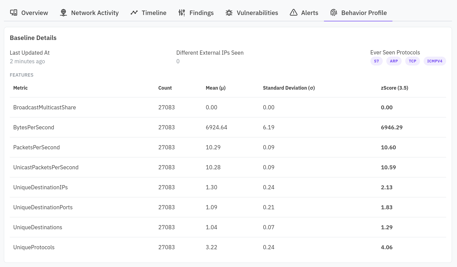This screenshot has height=267, width=457.
Task: Select the UniqueDestinationPorts metric name
Action: point(43,207)
